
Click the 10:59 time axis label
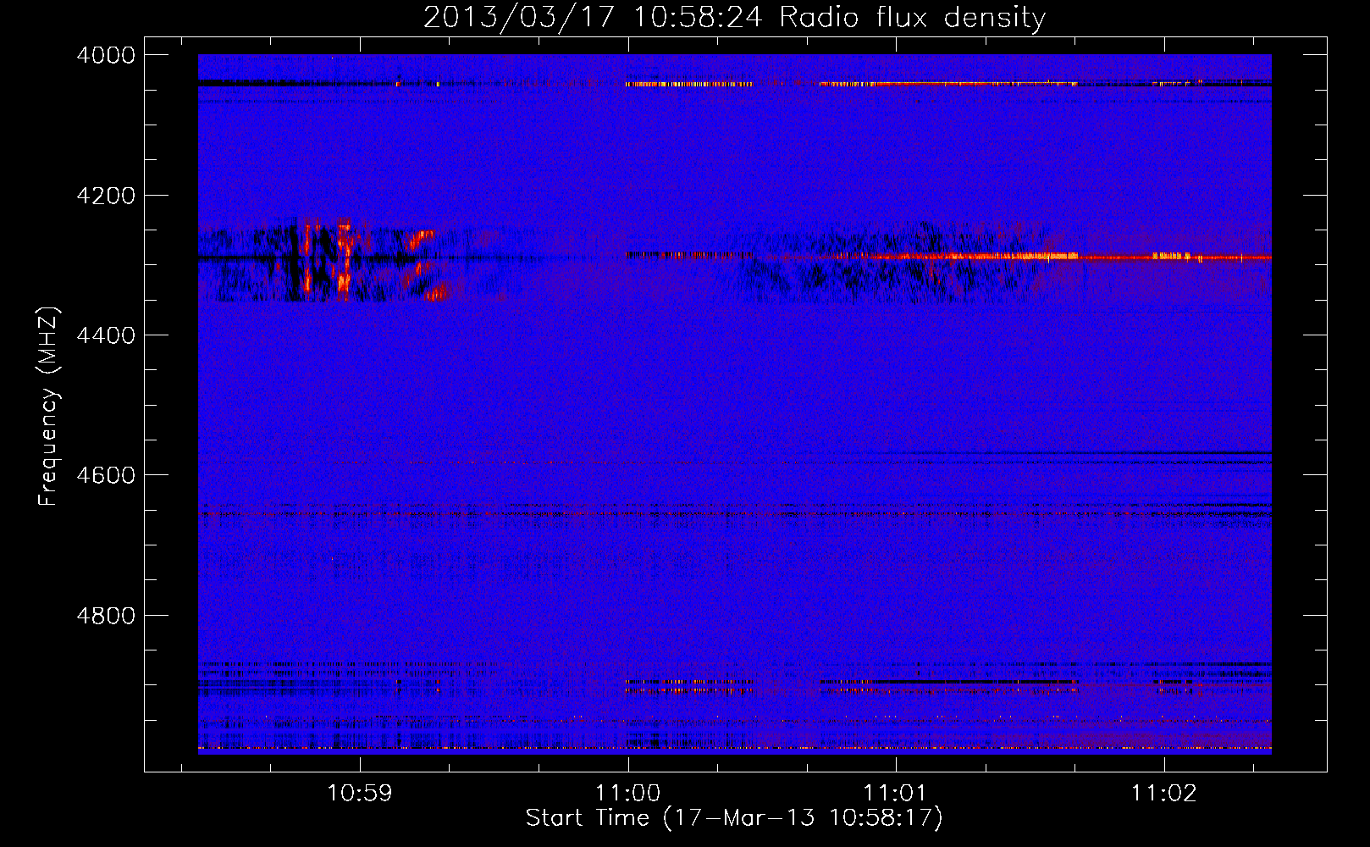(x=360, y=793)
